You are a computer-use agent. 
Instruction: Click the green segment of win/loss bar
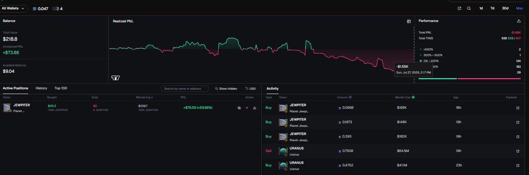(x=437, y=79)
